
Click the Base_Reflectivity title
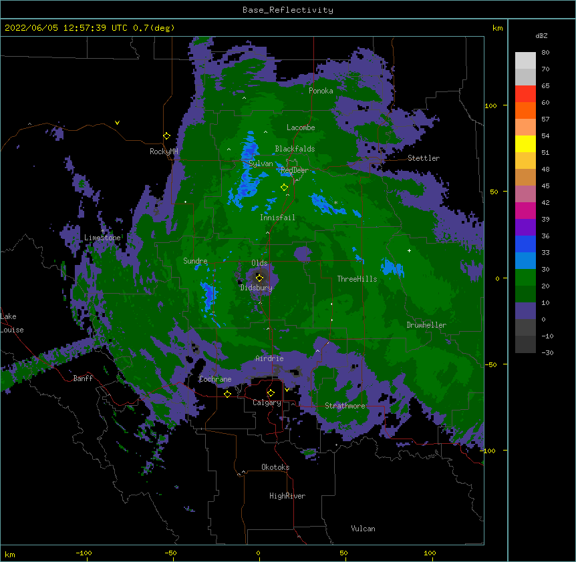point(288,10)
